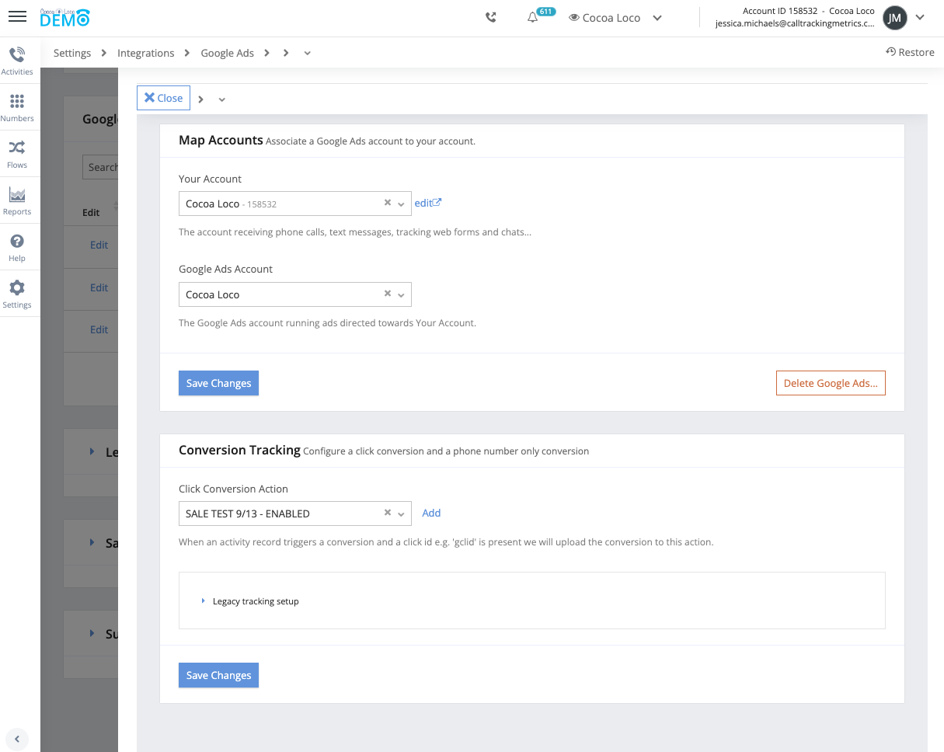Screen dimensions: 944x752
Task: Open the Click Conversion Action dropdown
Action: [400, 514]
